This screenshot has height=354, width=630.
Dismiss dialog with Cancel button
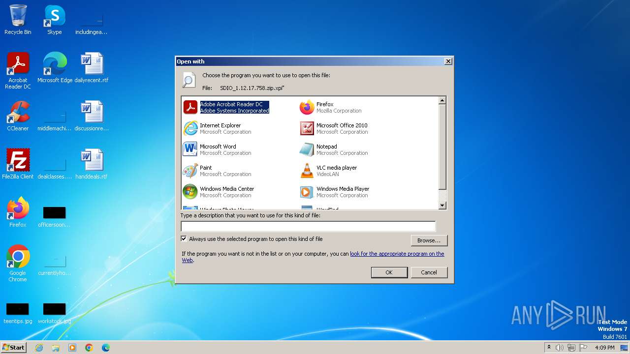point(429,272)
